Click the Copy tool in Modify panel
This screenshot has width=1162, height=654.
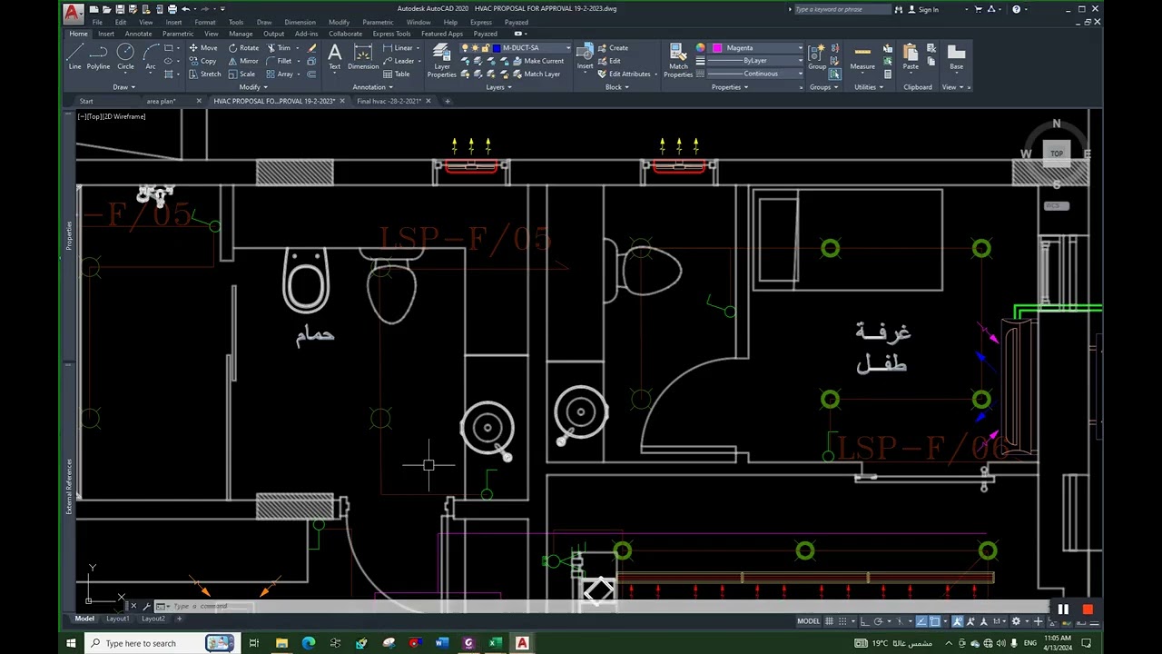[x=203, y=61]
